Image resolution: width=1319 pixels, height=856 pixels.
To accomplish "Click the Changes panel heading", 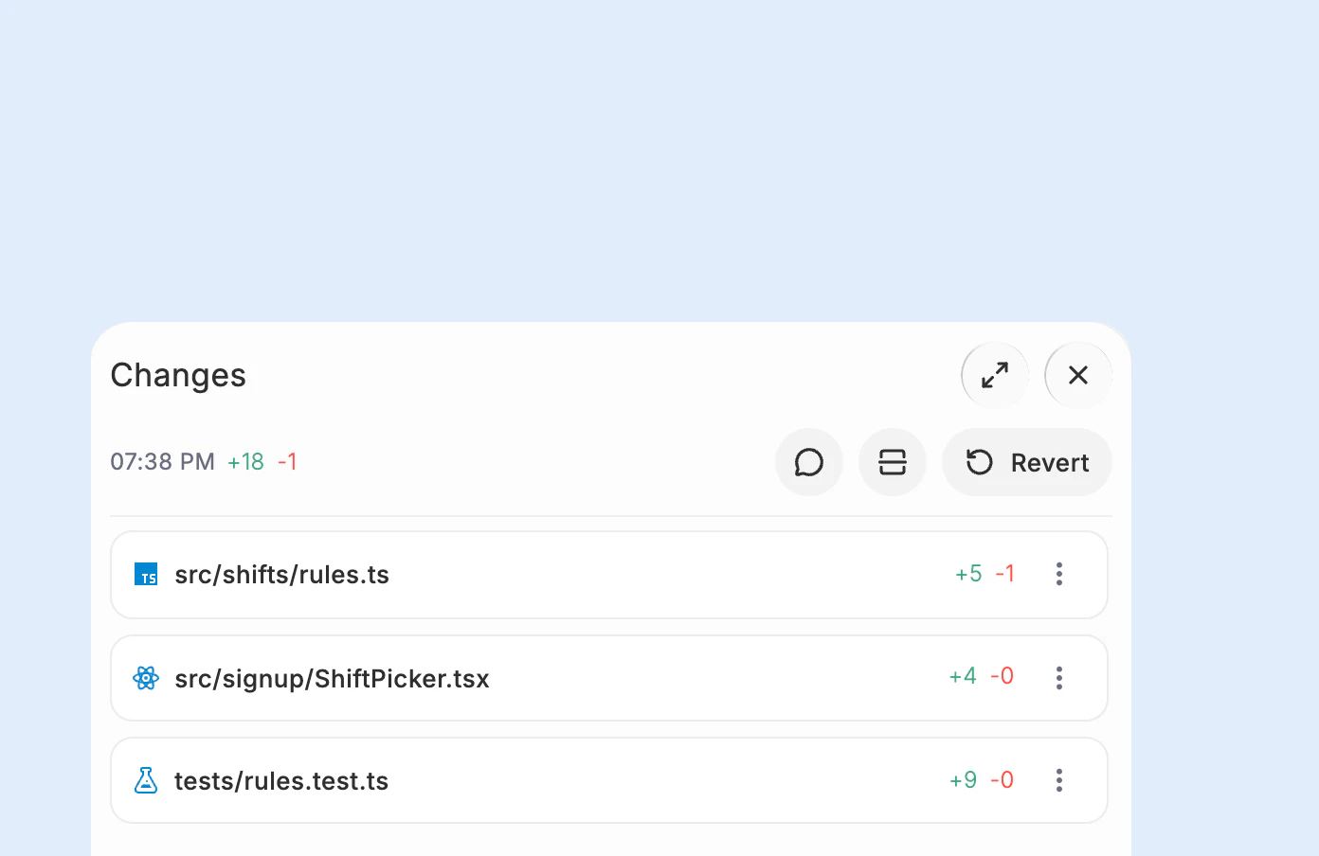I will [178, 375].
